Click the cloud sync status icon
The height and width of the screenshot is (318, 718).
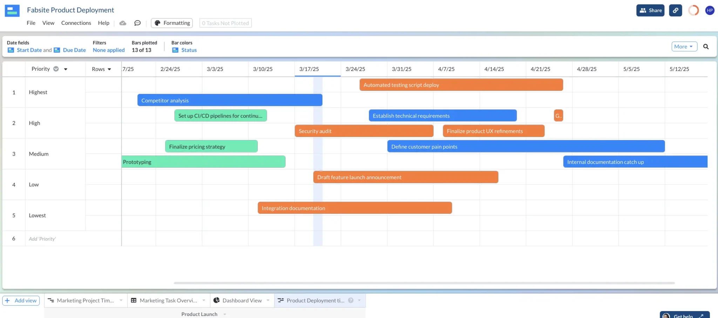tap(123, 23)
